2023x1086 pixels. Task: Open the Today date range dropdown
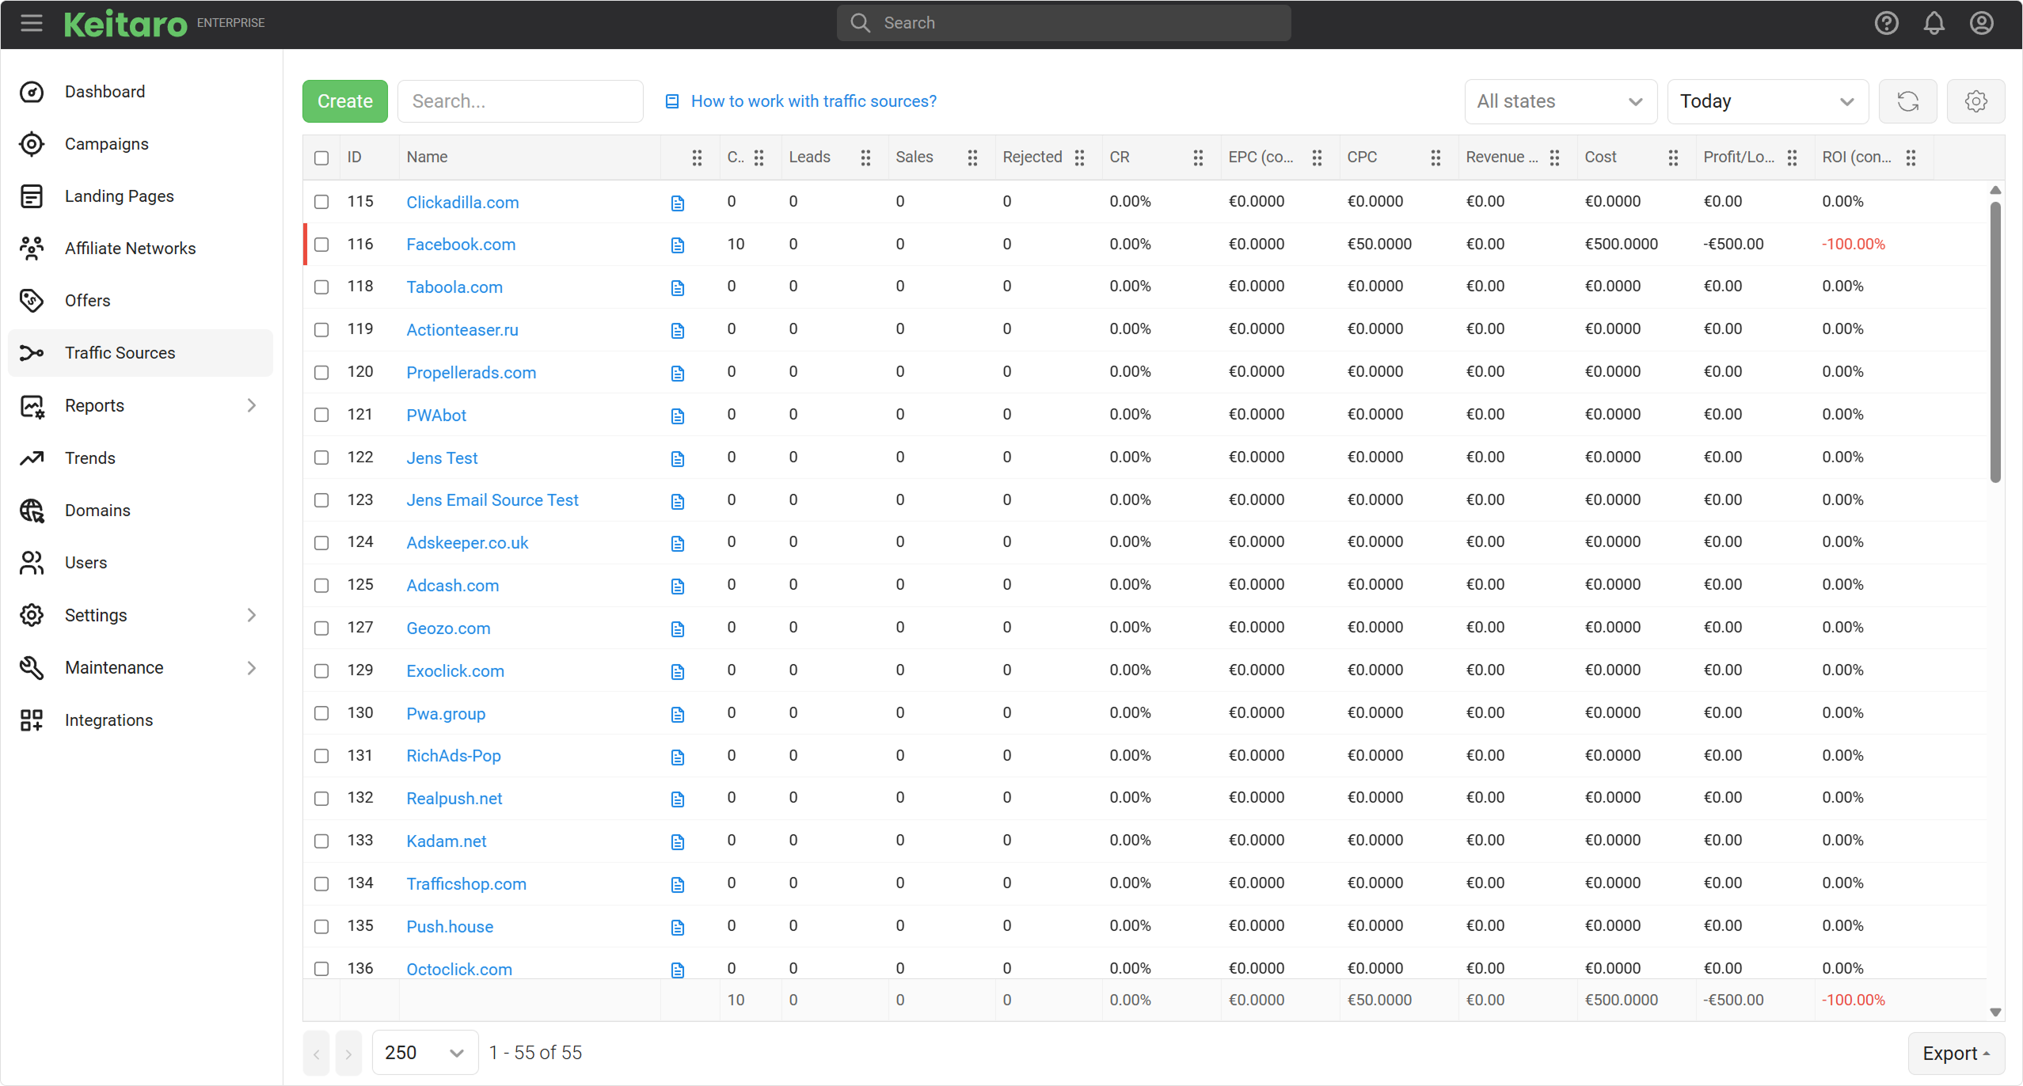(x=1767, y=101)
